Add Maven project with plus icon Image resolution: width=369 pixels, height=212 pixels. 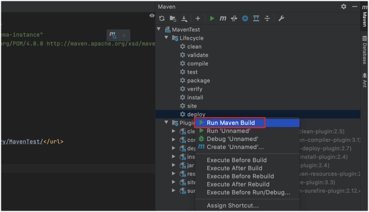click(198, 18)
